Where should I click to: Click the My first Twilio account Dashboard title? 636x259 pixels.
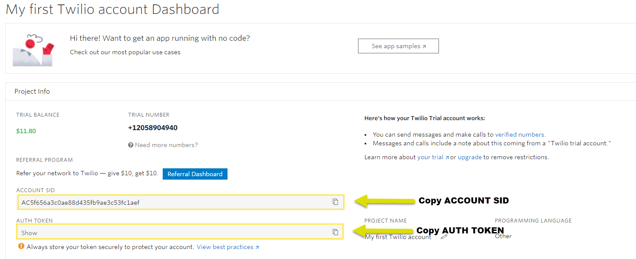point(112,9)
